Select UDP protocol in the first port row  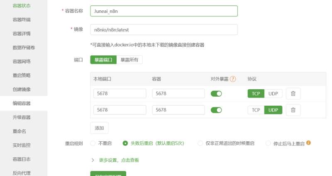coord(273,94)
